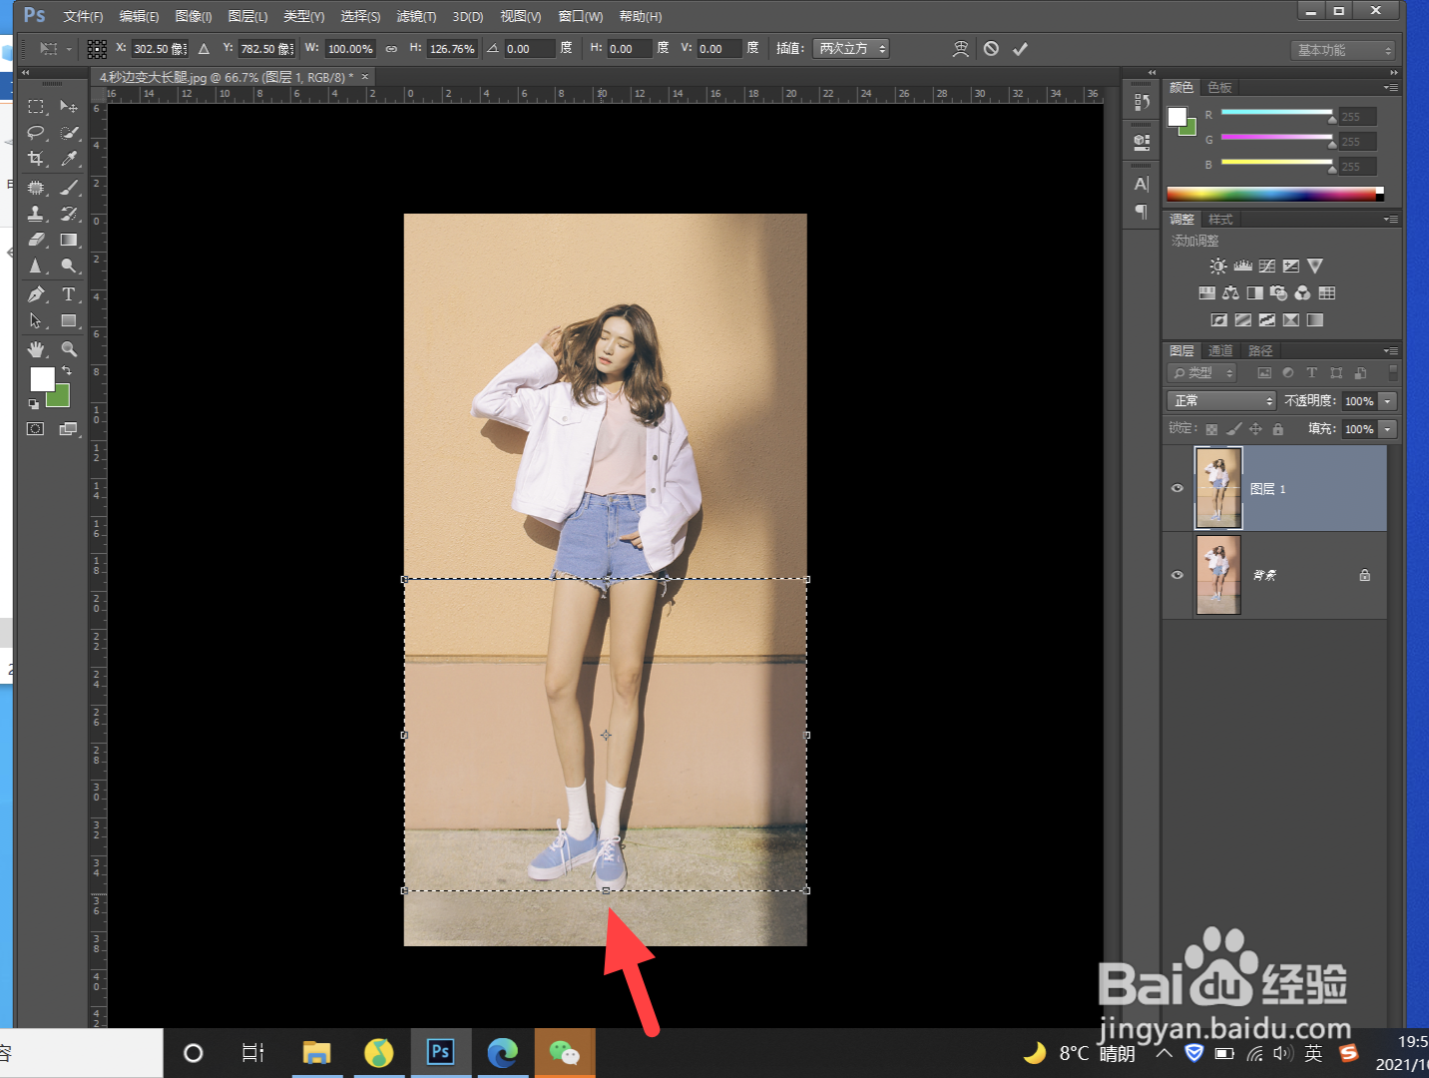
Task: Open the 图像(I) menu
Action: pos(194,17)
